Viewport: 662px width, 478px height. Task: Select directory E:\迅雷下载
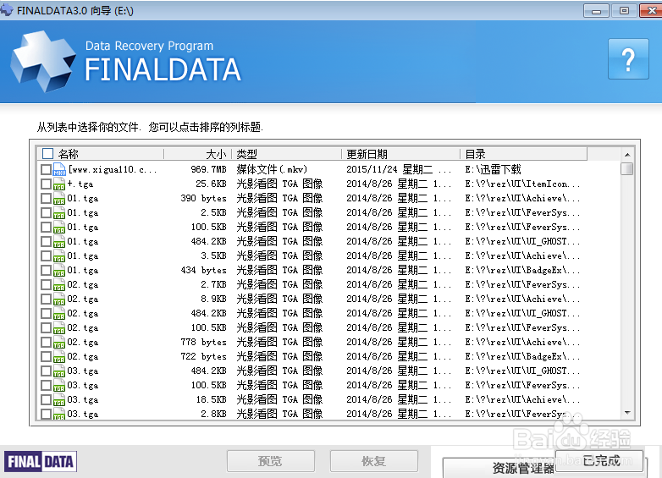pyautogui.click(x=494, y=169)
